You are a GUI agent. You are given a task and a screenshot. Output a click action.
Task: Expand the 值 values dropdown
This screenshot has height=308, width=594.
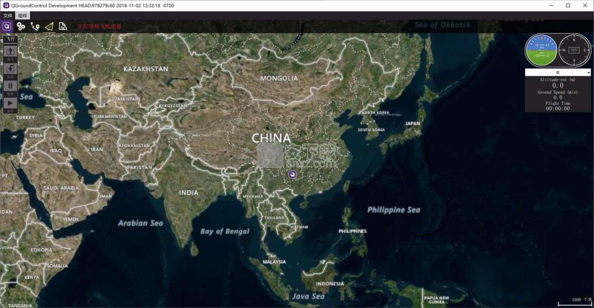[558, 72]
